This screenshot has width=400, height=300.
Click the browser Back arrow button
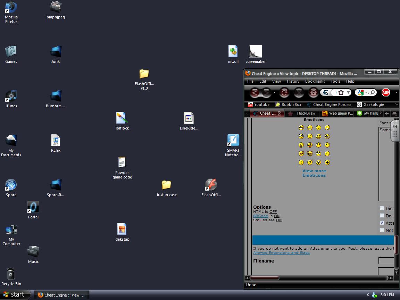(x=255, y=93)
